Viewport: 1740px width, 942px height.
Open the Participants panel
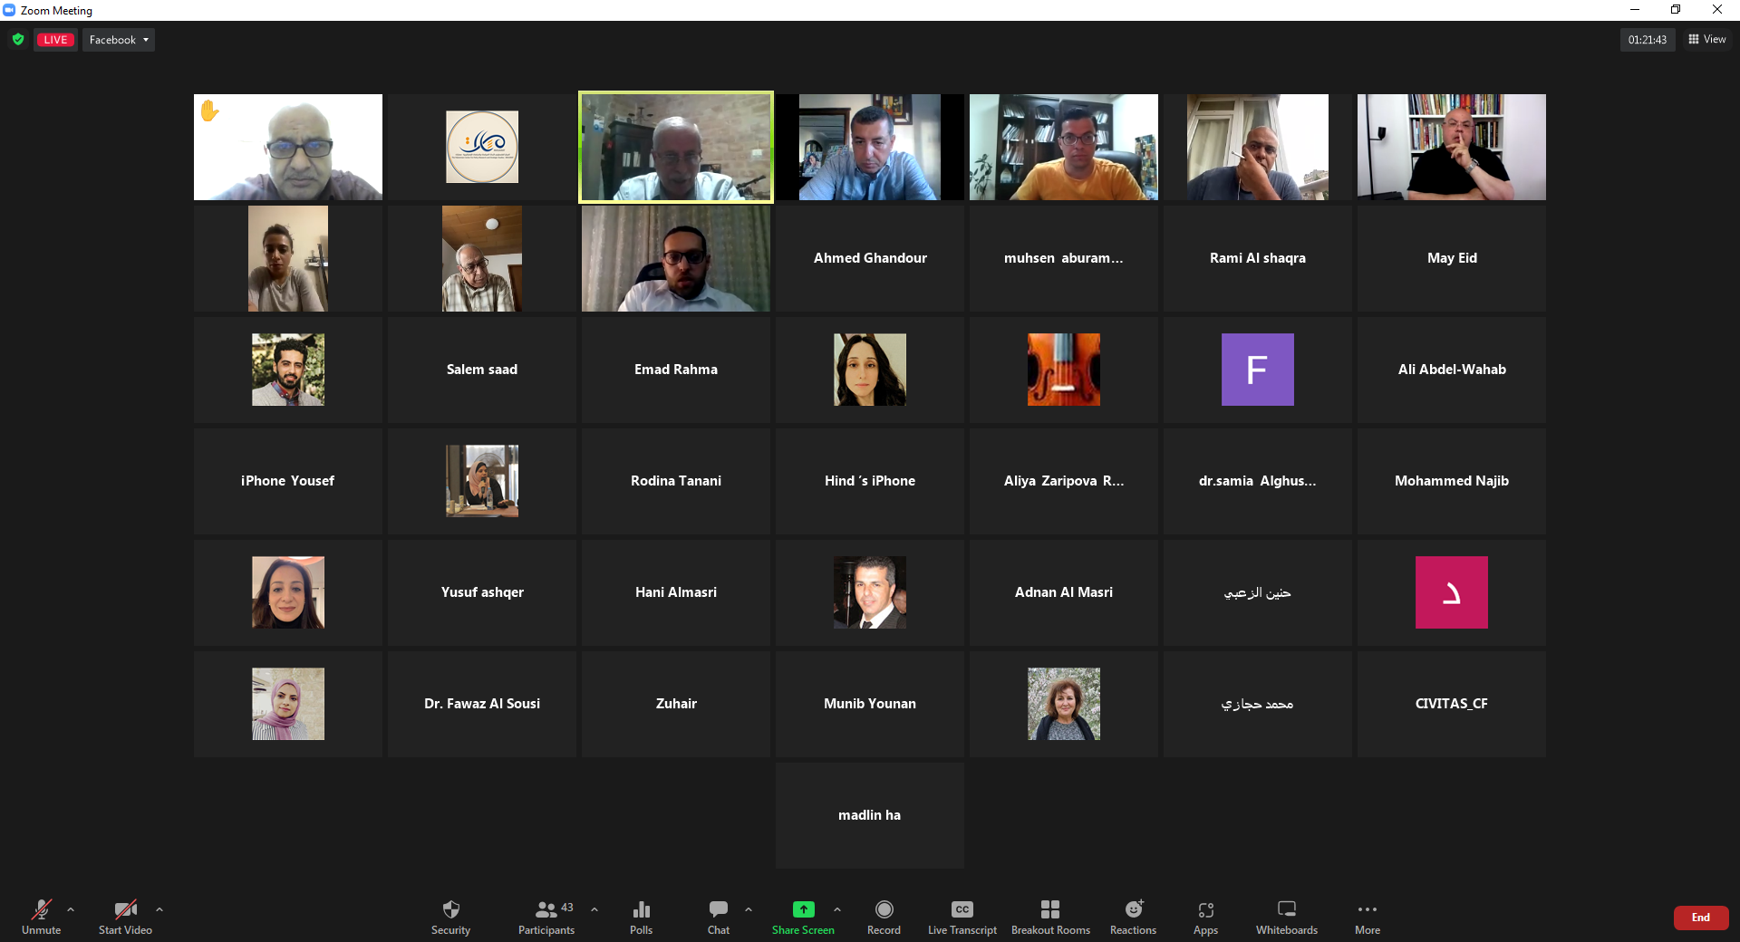click(546, 916)
